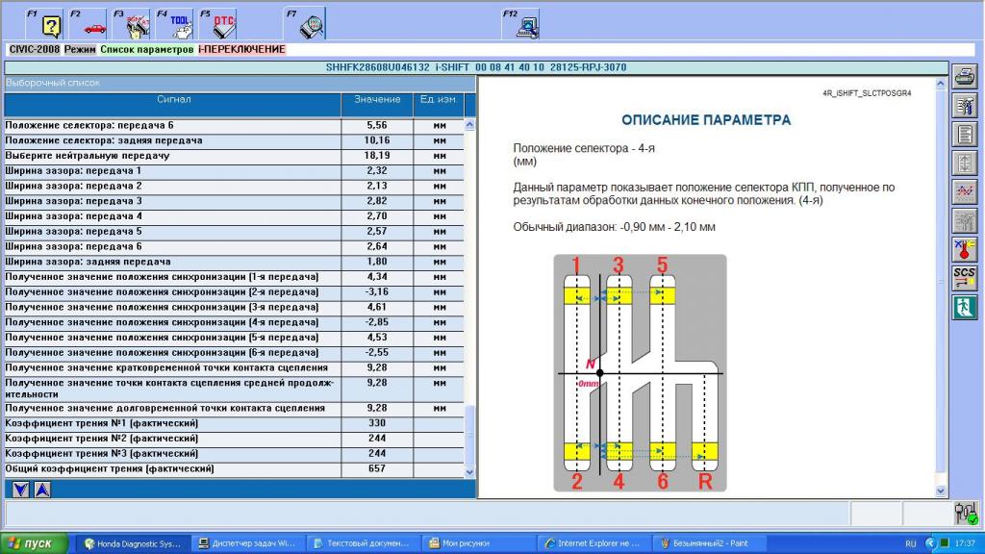Image resolution: width=985 pixels, height=554 pixels.
Task: Open the F3 system selection icon
Action: (x=131, y=24)
